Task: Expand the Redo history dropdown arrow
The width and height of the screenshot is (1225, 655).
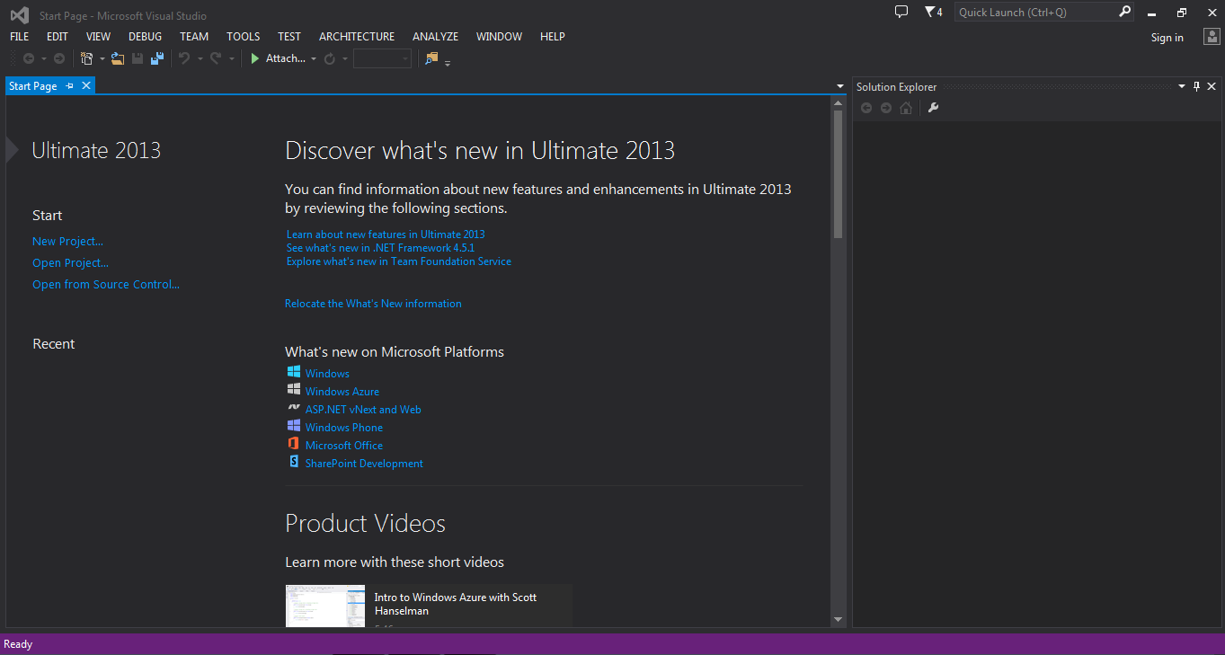Action: pyautogui.click(x=231, y=59)
